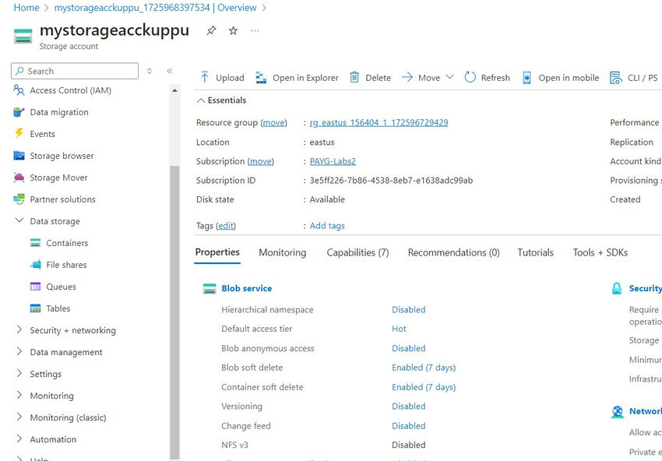Click the Open in Explorer icon
The image size is (662, 461).
[x=261, y=78]
